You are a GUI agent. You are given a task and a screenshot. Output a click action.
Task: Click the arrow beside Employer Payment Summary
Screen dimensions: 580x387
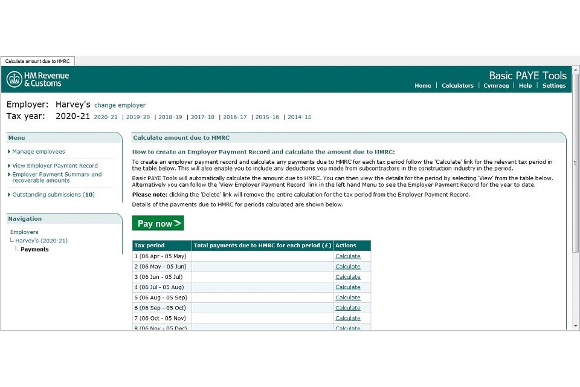[x=9, y=174]
